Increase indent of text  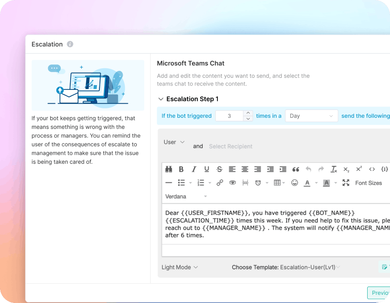click(x=283, y=169)
